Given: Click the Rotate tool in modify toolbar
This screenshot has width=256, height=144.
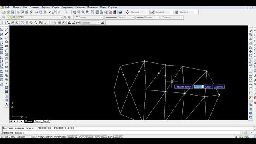Looking at the screenshot, I should 250,56.
